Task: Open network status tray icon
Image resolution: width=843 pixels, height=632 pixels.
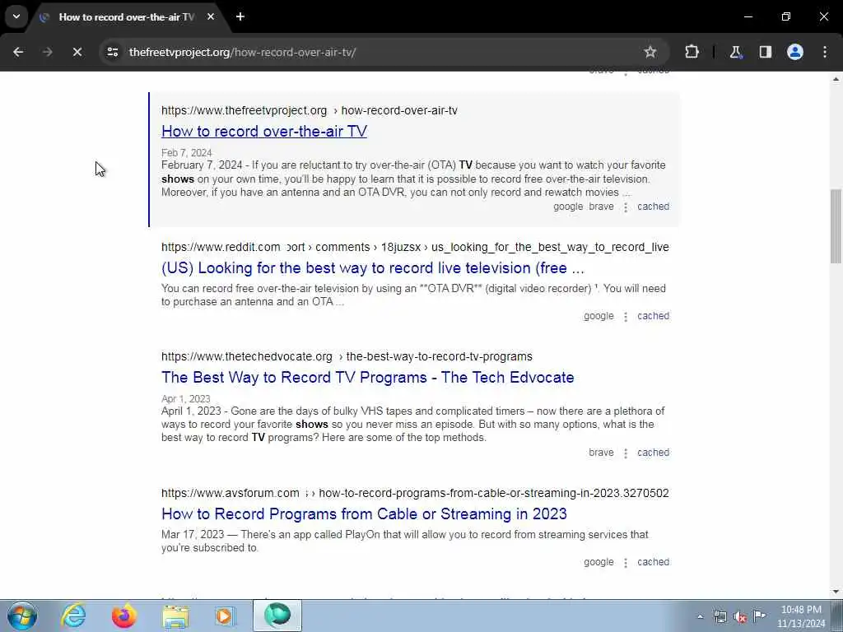Action: 720,616
